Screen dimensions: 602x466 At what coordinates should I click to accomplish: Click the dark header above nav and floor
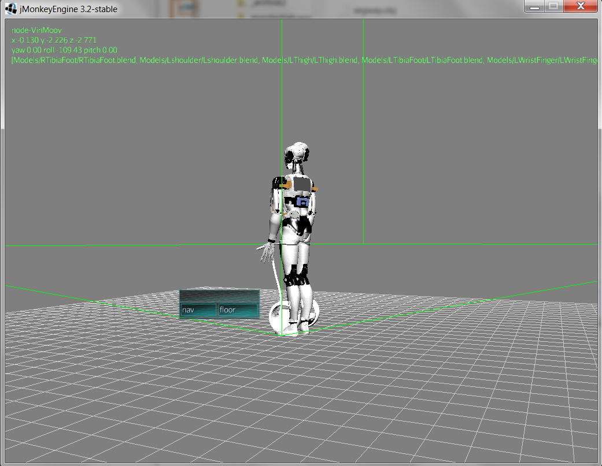coord(219,295)
